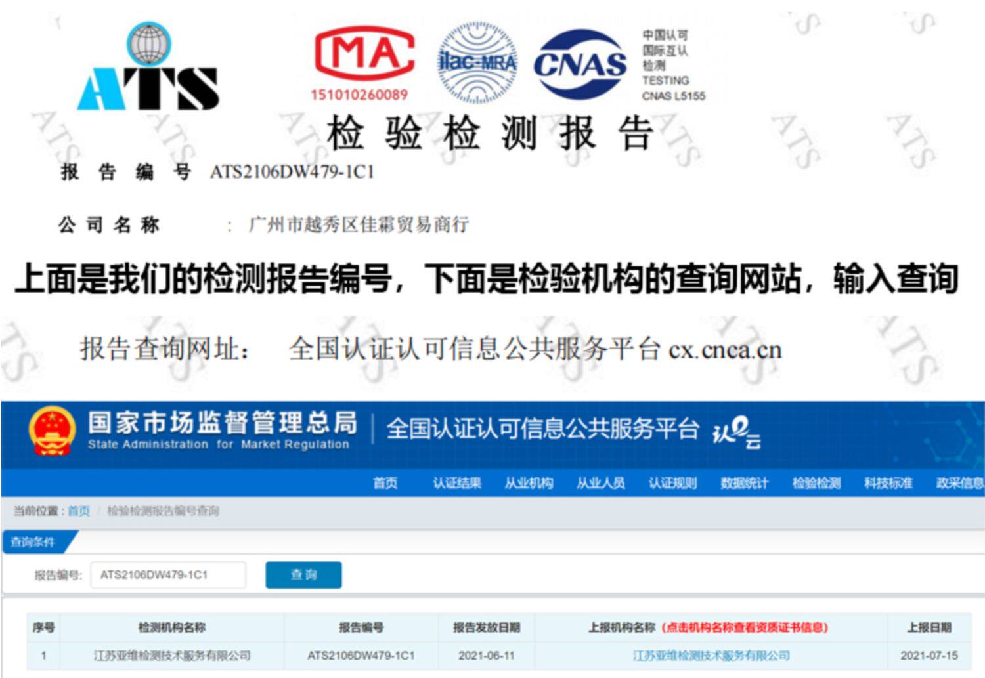The height and width of the screenshot is (678, 985).
Task: Click the 江苏亚维检测技术服务有限公司 cell under 检测机构名称
Action: coord(172,655)
